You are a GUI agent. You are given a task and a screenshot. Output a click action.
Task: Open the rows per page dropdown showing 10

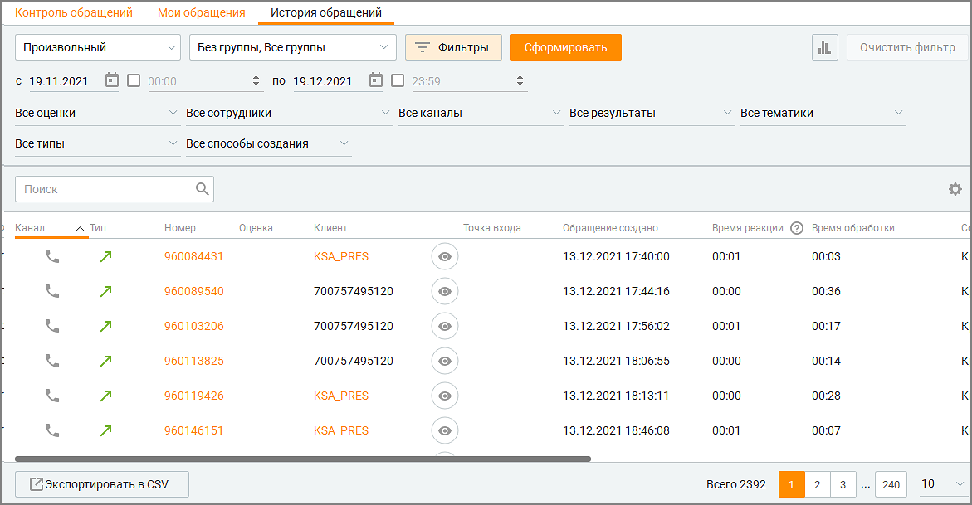point(942,483)
